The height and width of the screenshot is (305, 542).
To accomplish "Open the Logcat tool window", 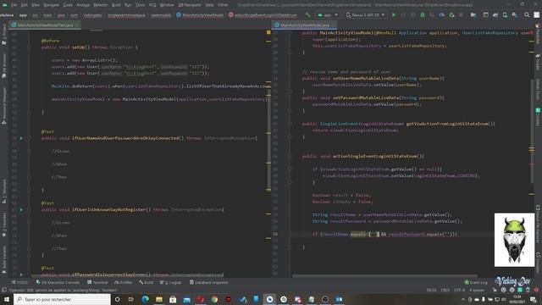I will (x=170, y=282).
